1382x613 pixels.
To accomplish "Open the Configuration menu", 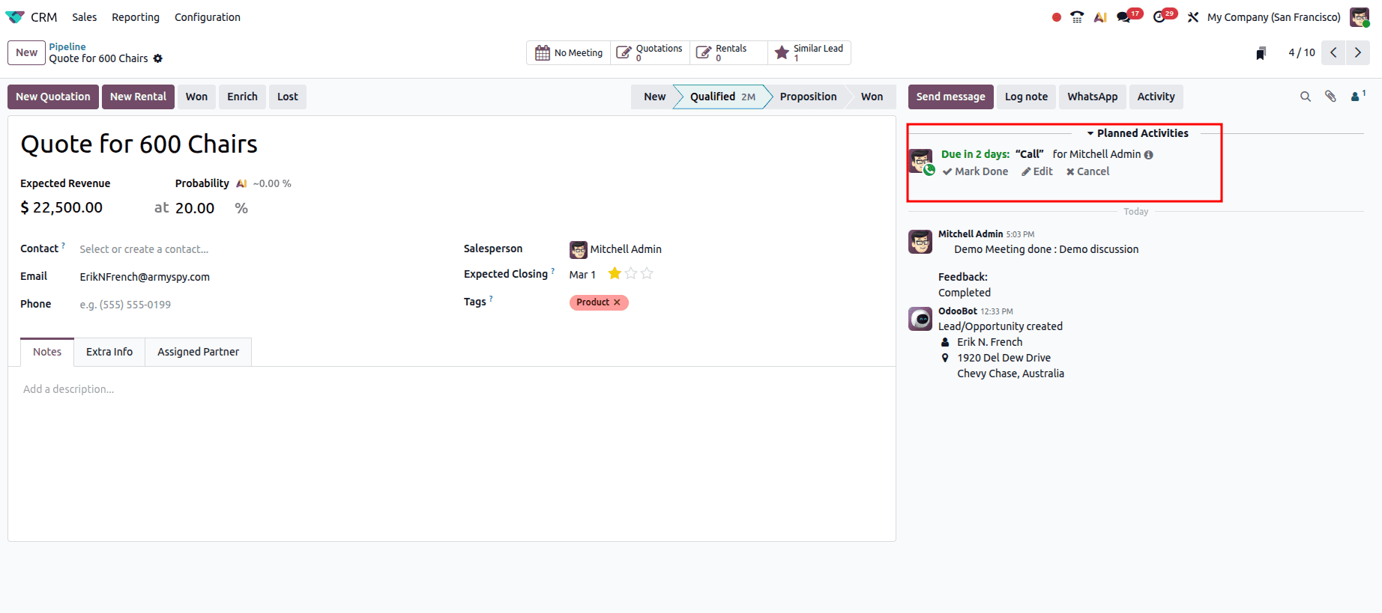I will [x=208, y=17].
